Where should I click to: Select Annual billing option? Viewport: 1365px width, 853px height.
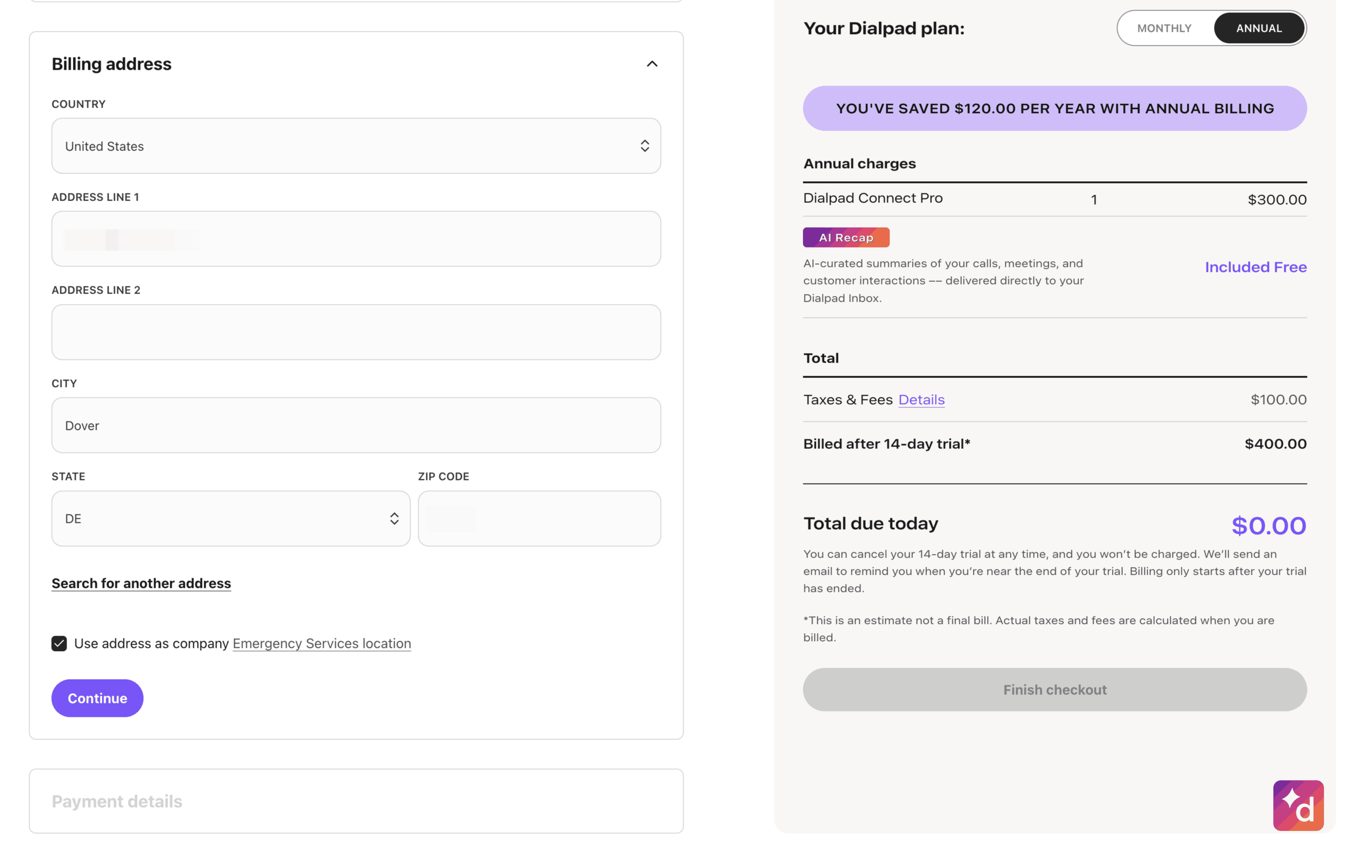pos(1258,28)
